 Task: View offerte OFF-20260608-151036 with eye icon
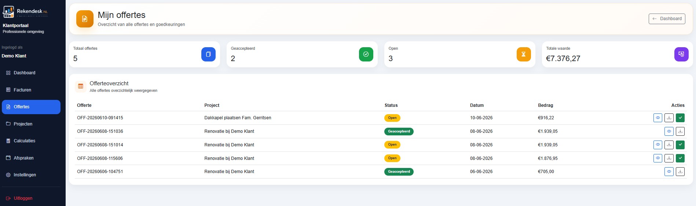pyautogui.click(x=669, y=131)
